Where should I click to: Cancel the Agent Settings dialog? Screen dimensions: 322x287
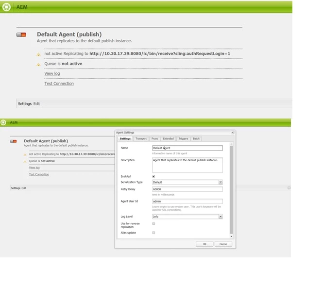[x=223, y=244]
